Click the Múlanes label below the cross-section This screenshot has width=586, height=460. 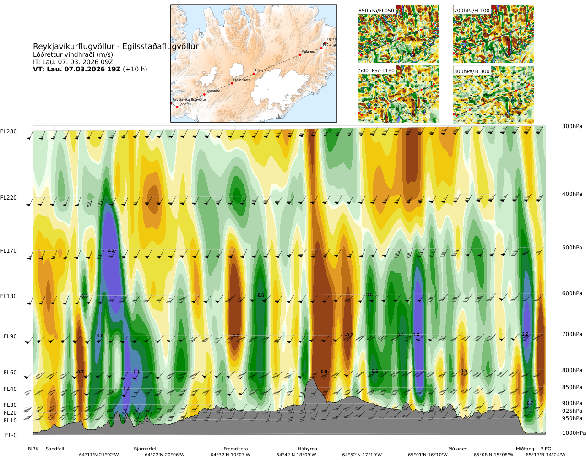[458, 449]
